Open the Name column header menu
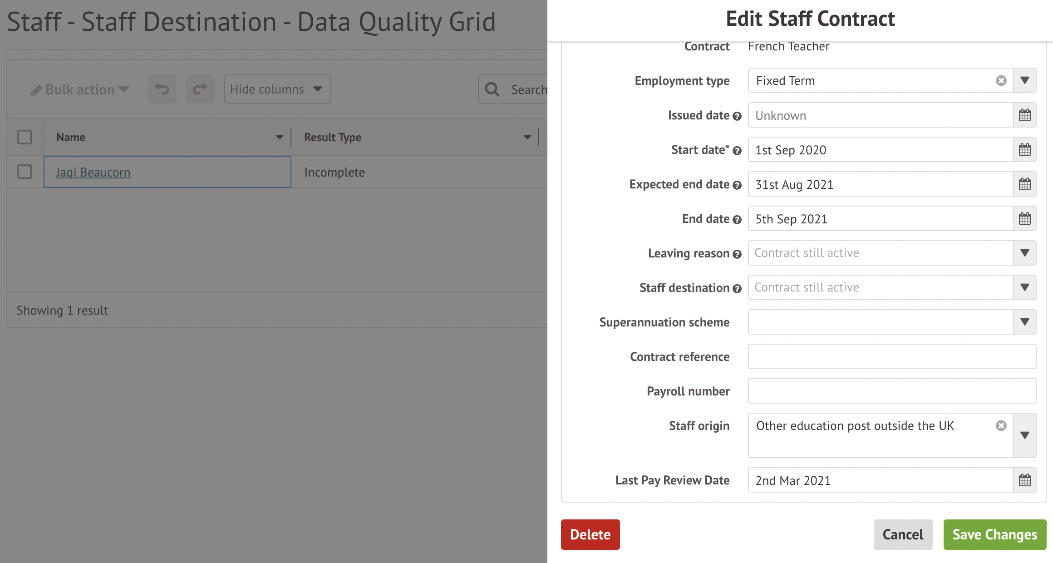Screen dimensions: 1053x563 pyautogui.click(x=280, y=138)
